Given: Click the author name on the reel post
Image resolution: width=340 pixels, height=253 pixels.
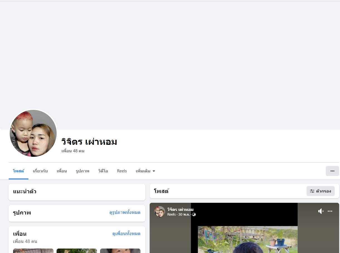Looking at the screenshot, I should point(180,209).
